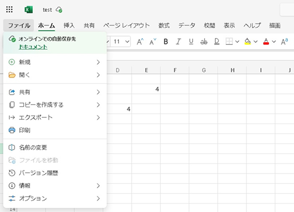The image size is (294, 212).
Task: Click the 情報 info circle icon
Action: click(12, 186)
